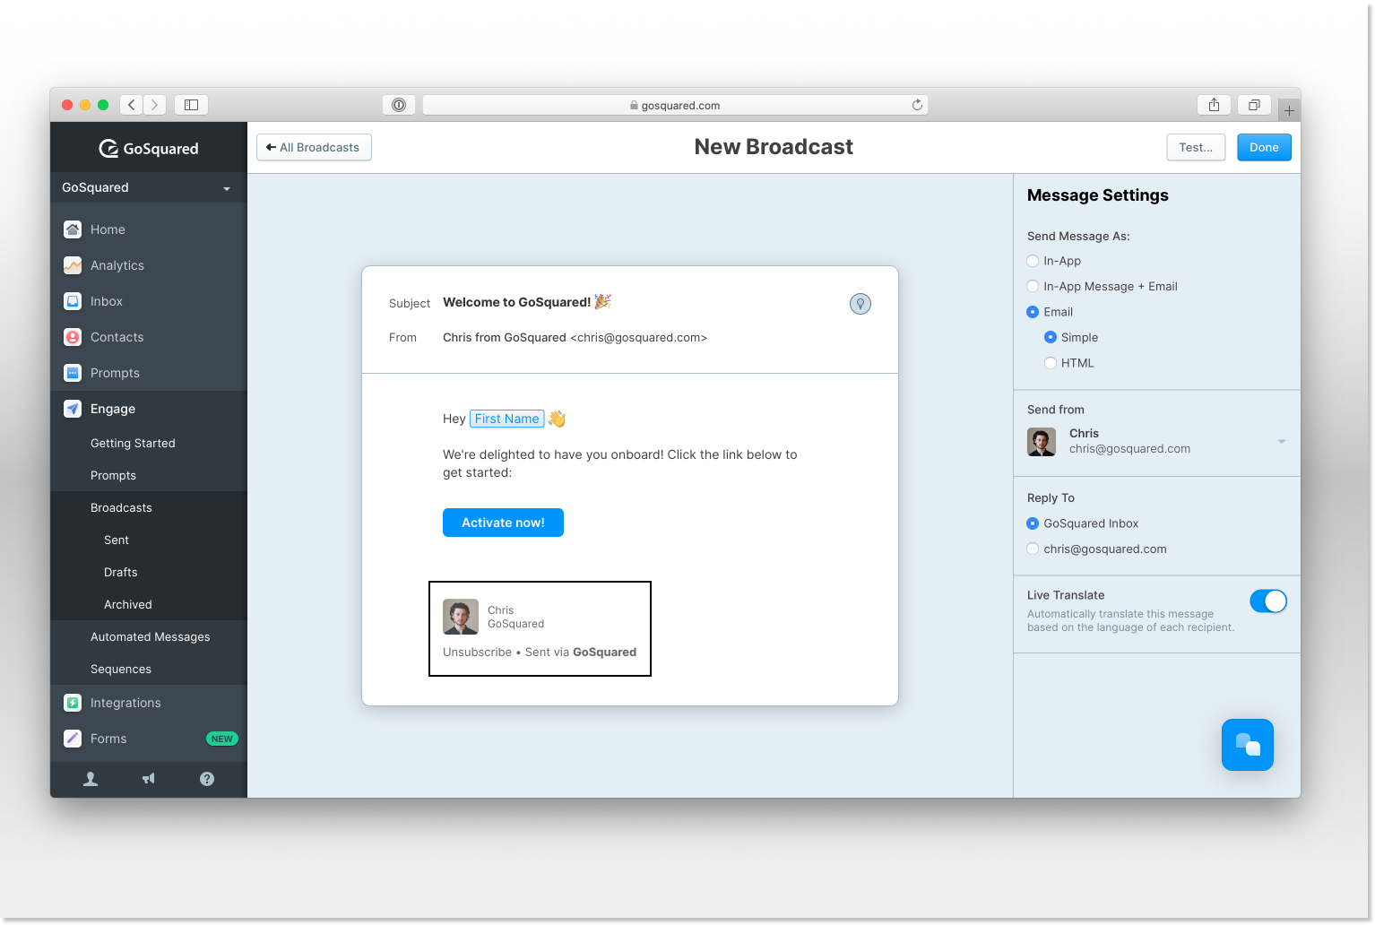Viewport: 1375px width, 925px height.
Task: Open the help question mark at sidebar bottom
Action: (x=206, y=779)
